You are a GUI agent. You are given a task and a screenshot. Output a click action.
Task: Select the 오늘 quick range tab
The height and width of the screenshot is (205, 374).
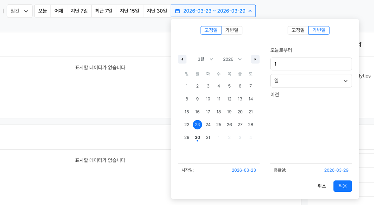(x=43, y=11)
